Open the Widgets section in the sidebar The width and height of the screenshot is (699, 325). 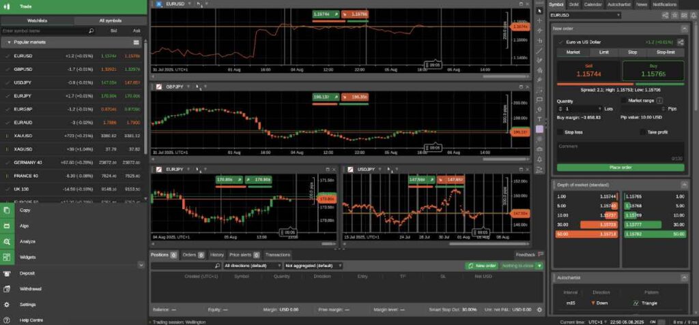point(27,257)
